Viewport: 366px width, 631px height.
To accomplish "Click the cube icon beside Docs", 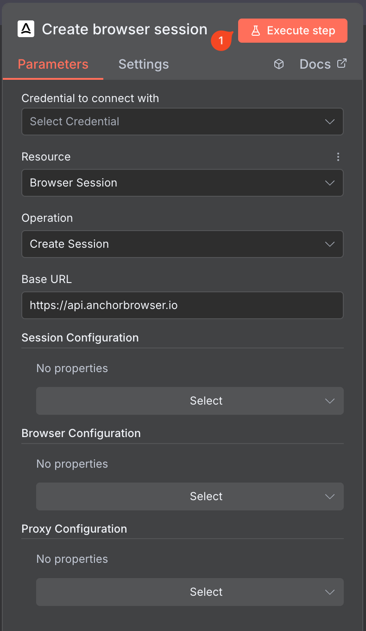I will click(279, 64).
